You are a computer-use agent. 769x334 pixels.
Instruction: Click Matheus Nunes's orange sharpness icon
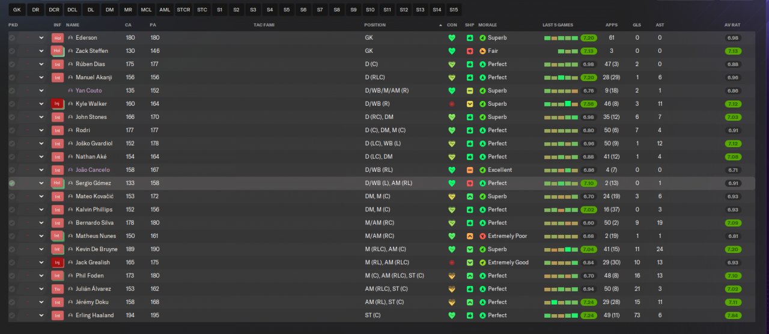pyautogui.click(x=470, y=236)
